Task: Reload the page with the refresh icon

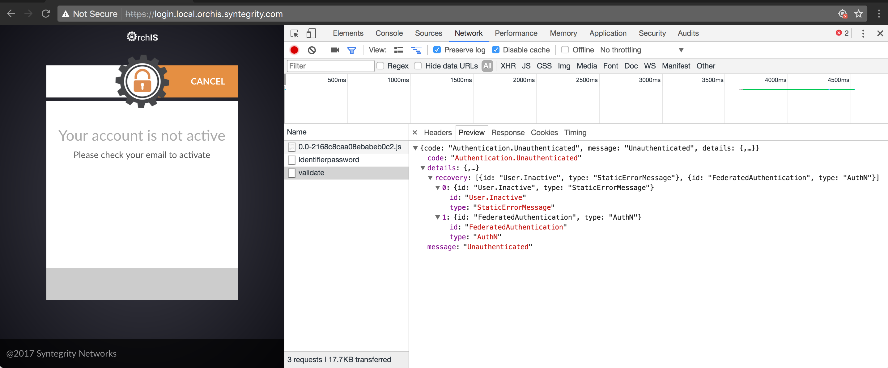Action: pos(46,14)
